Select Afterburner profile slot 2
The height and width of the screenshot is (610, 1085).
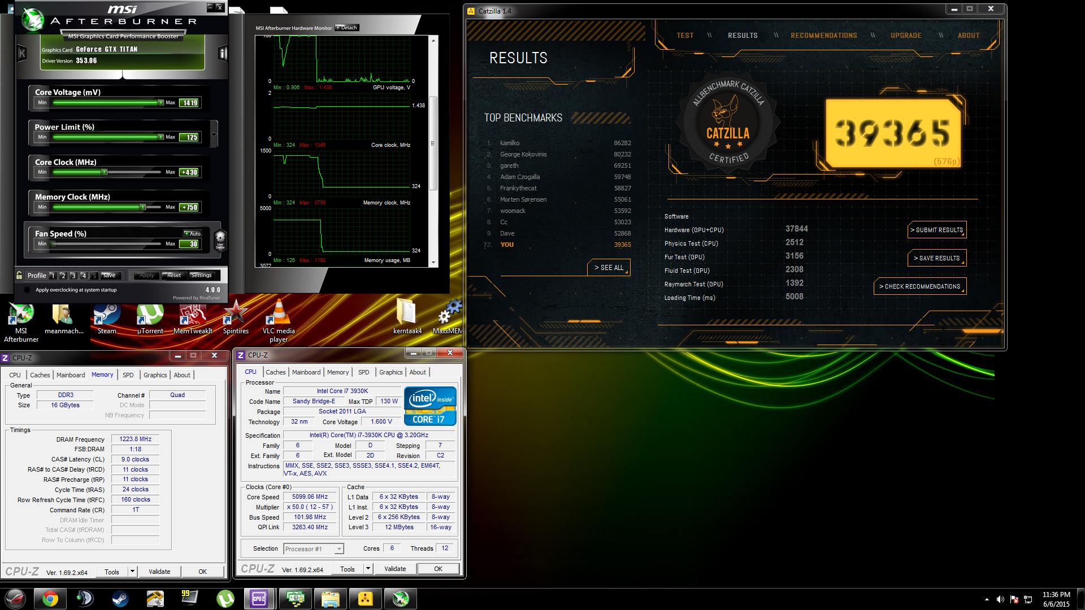pyautogui.click(x=63, y=276)
